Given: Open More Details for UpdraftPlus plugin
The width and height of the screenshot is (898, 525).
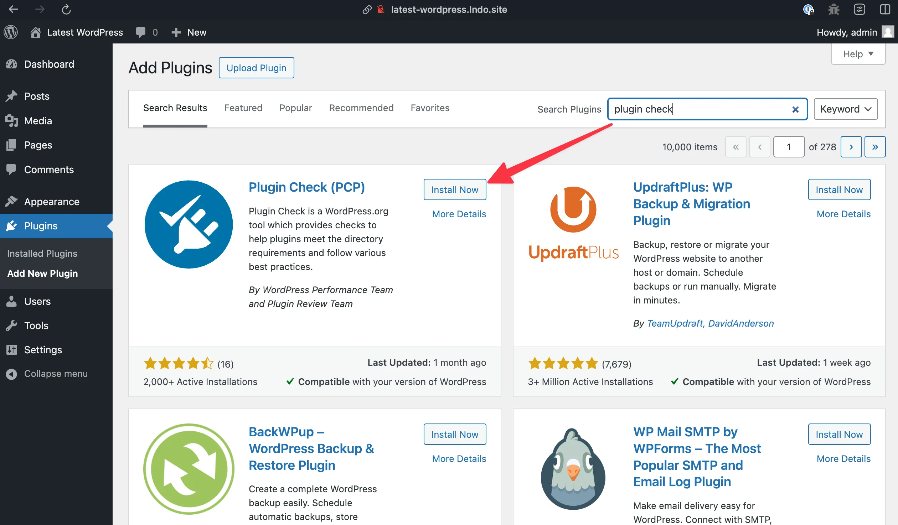Looking at the screenshot, I should point(843,214).
